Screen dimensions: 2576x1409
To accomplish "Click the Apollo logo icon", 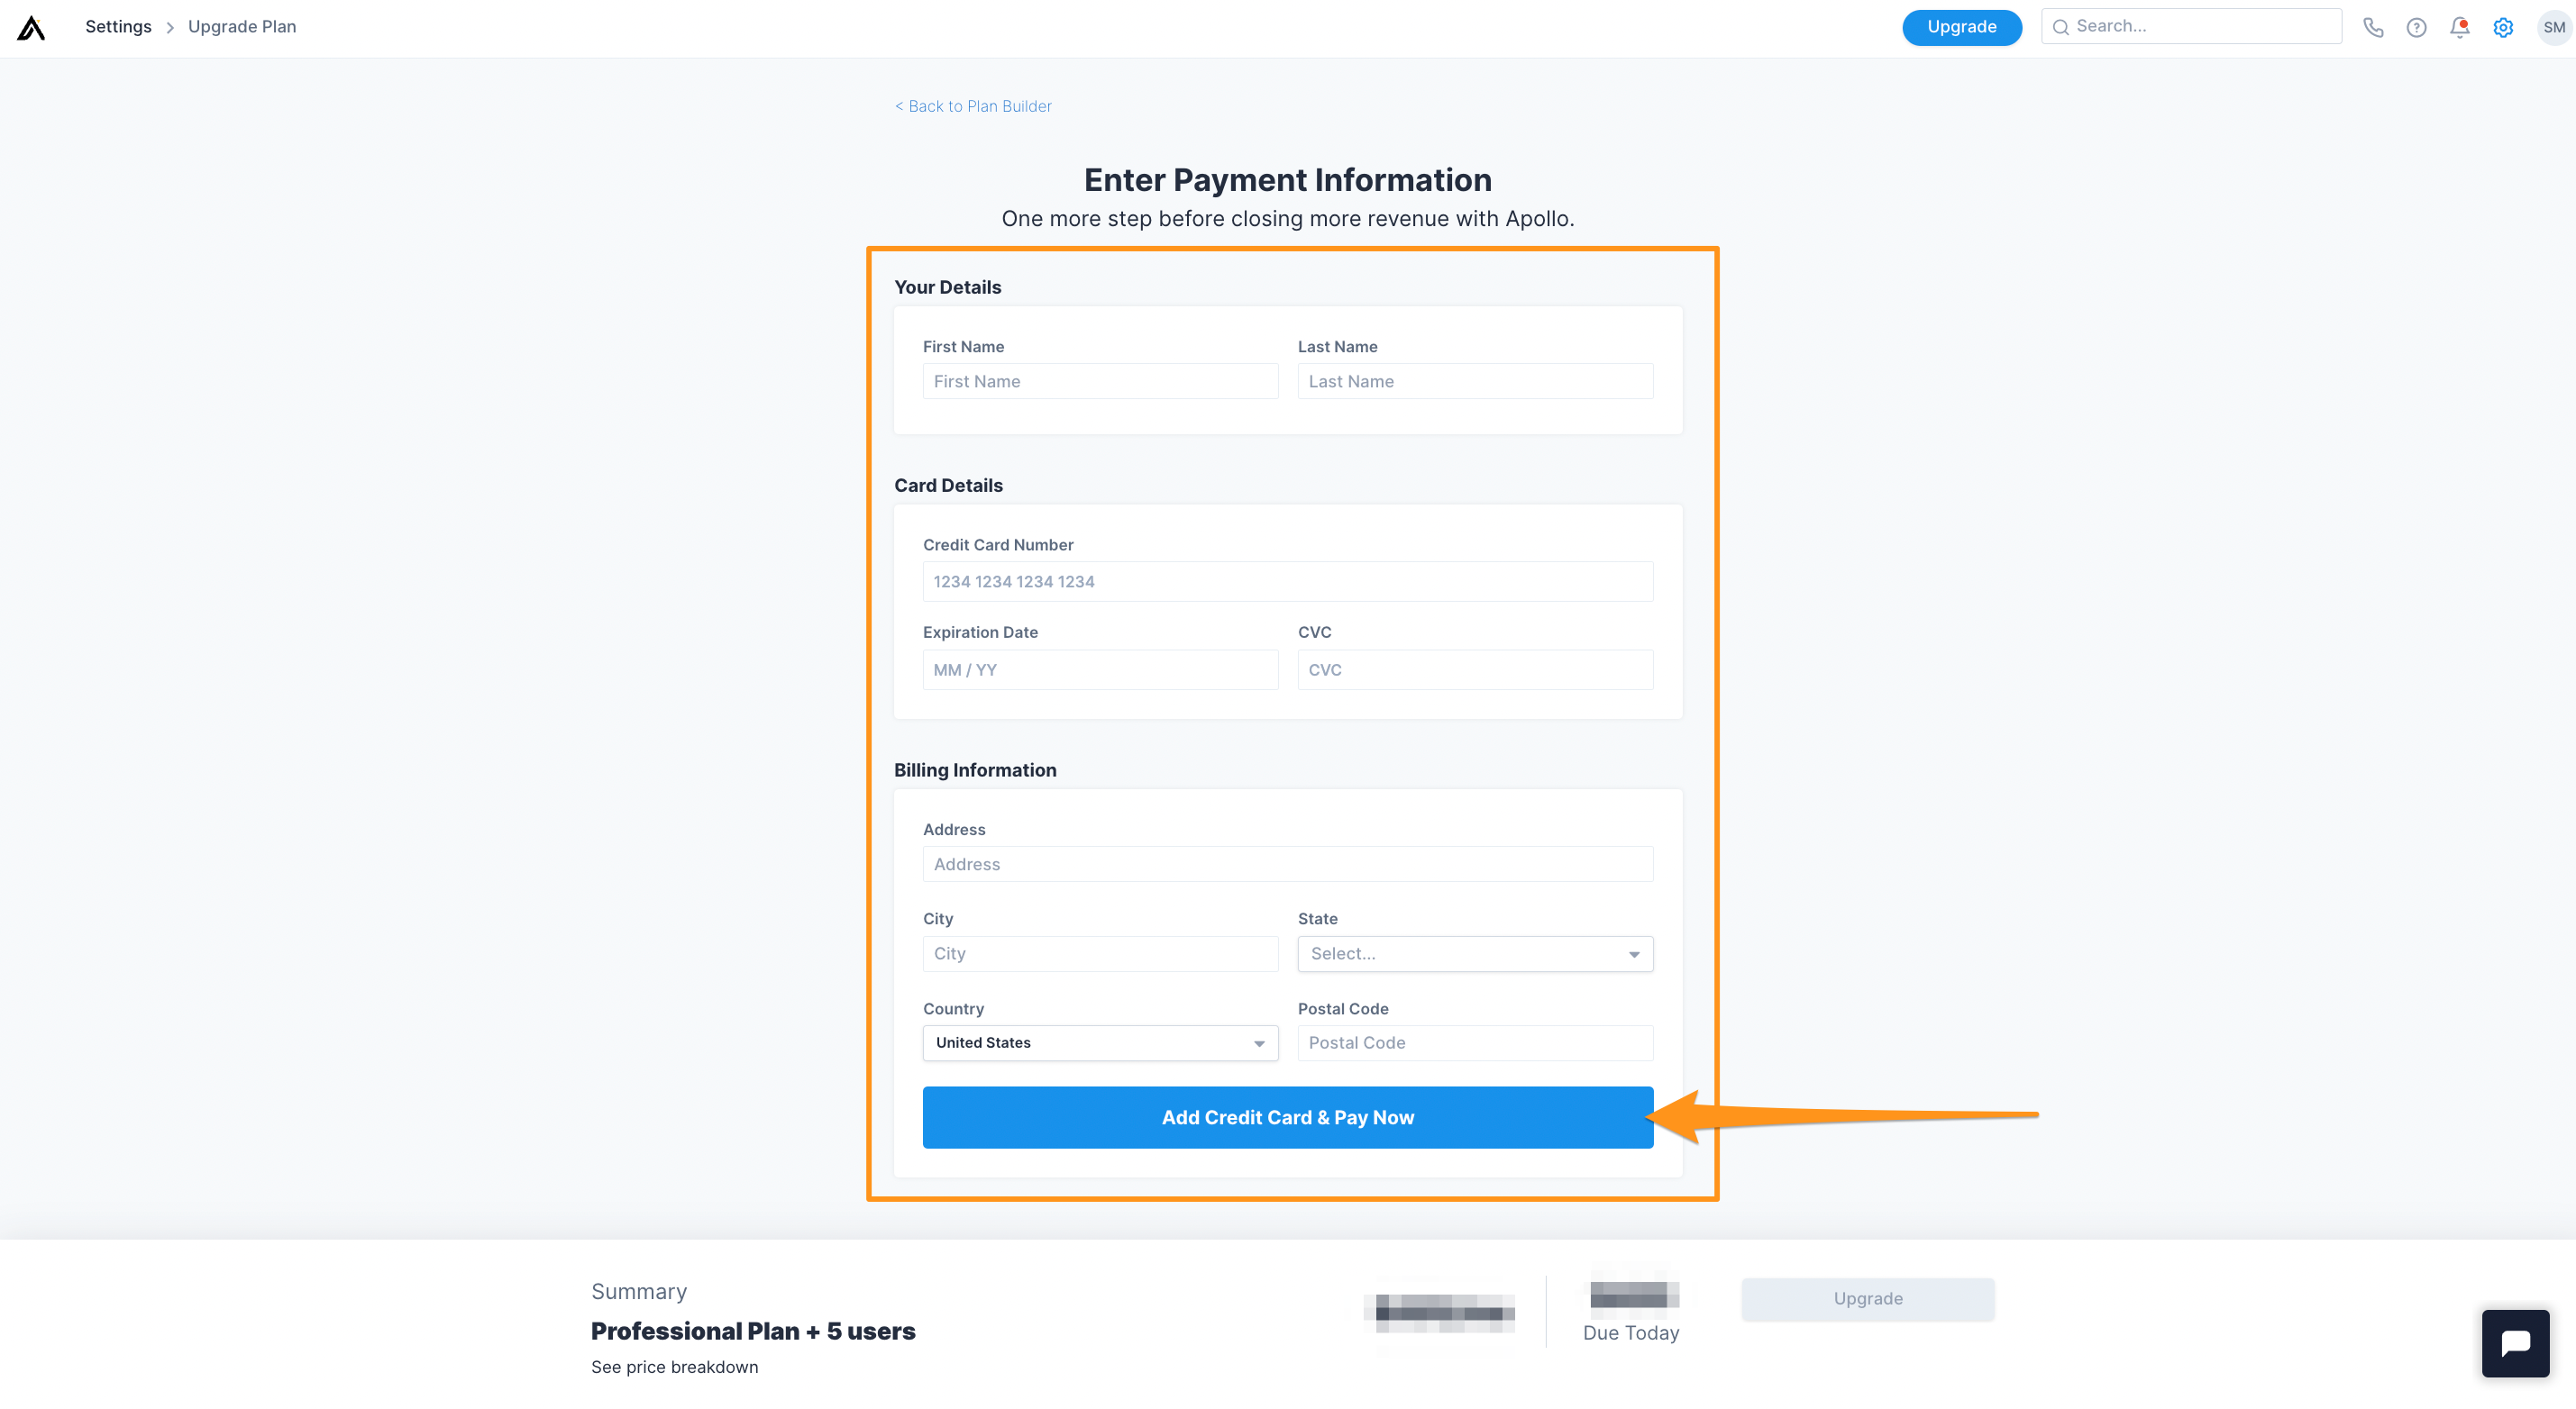I will coord(31,27).
